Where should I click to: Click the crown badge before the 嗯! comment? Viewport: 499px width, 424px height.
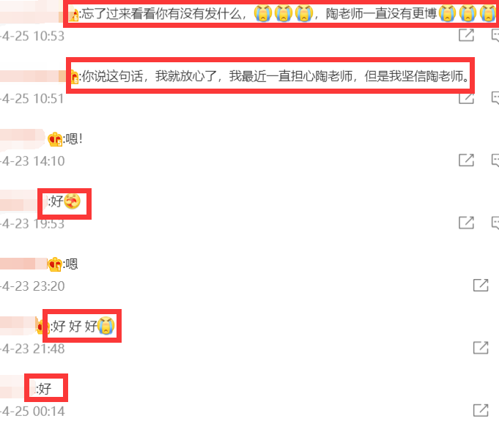[x=55, y=139]
